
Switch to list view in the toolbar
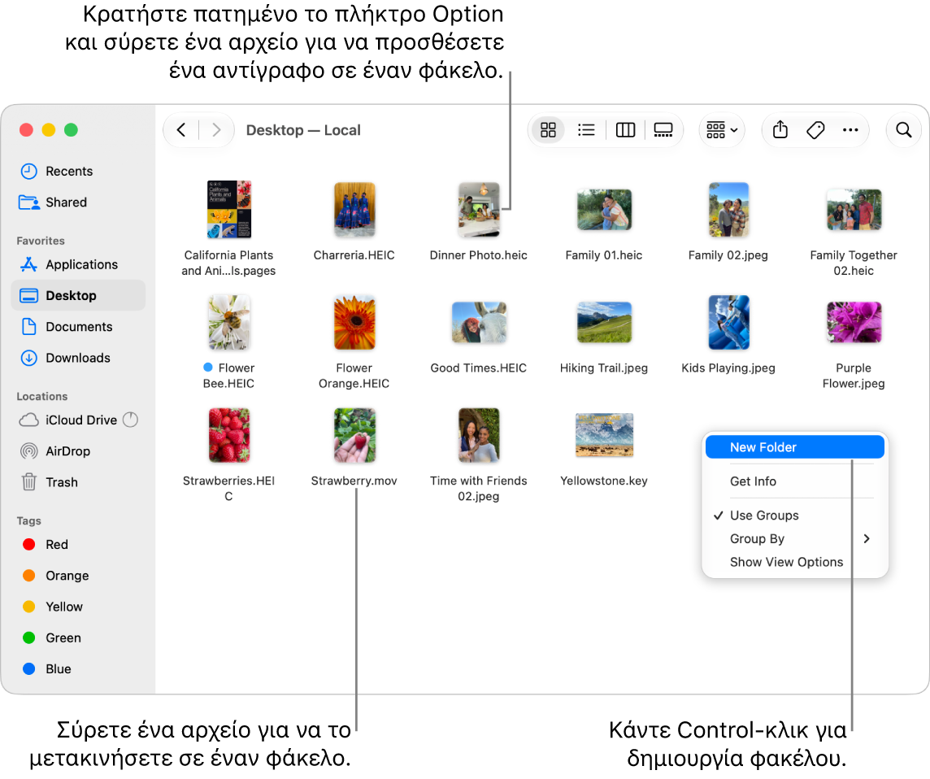coord(586,130)
